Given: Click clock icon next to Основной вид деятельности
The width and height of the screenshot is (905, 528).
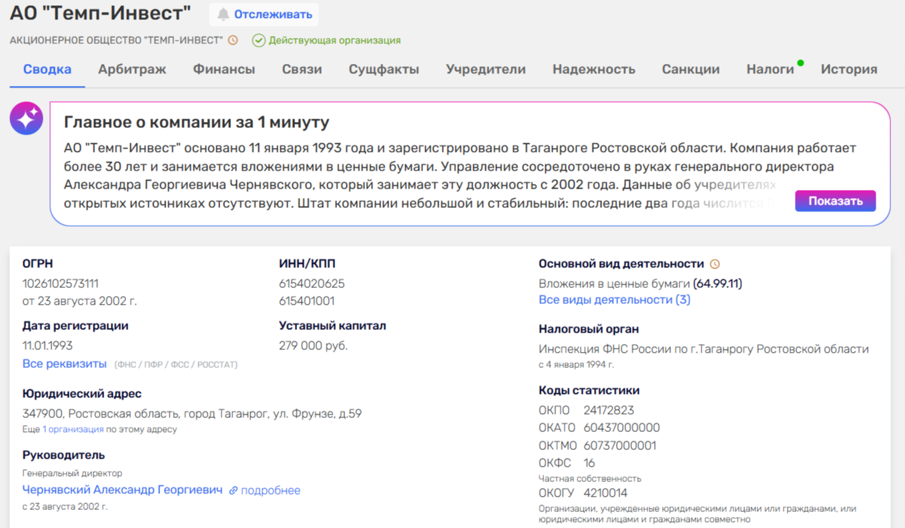Looking at the screenshot, I should coord(715,264).
